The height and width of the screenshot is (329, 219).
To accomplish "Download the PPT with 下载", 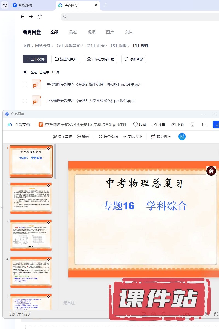I will 178,124.
